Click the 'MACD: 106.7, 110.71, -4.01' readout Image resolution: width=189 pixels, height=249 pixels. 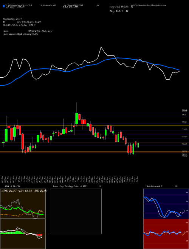point(19,25)
